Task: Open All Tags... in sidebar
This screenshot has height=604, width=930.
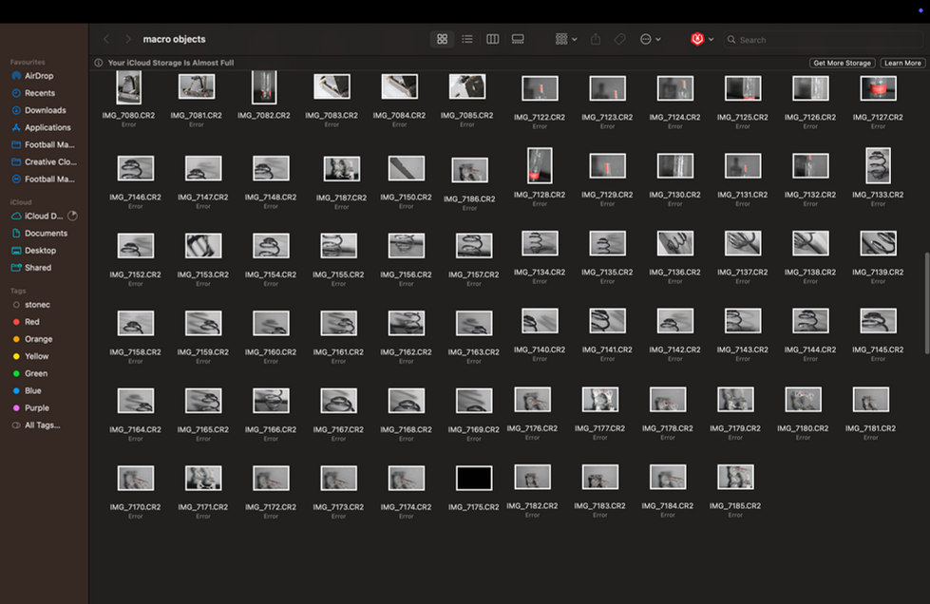Action: pos(42,425)
